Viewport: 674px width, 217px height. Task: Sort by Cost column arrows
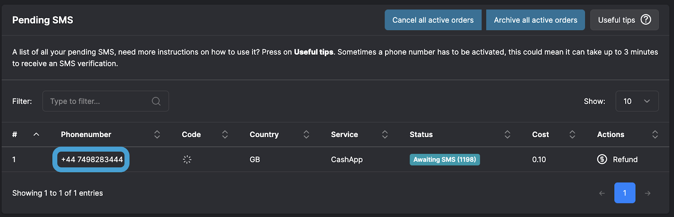tap(572, 135)
